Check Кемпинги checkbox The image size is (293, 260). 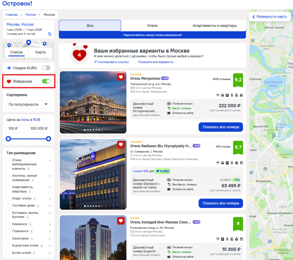[x=8, y=224]
